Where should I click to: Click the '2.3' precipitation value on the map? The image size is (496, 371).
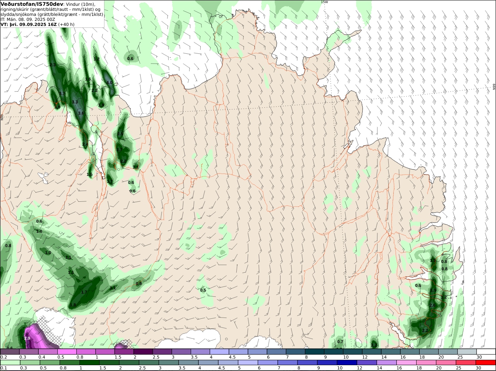point(53,65)
